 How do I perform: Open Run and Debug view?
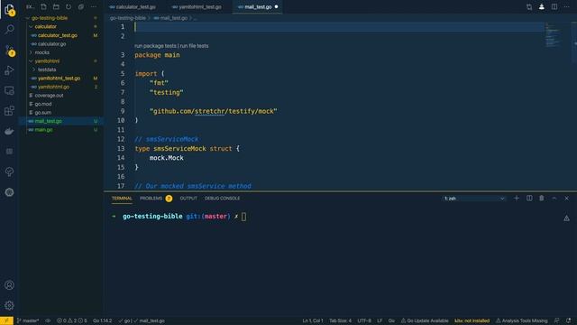tap(10, 70)
